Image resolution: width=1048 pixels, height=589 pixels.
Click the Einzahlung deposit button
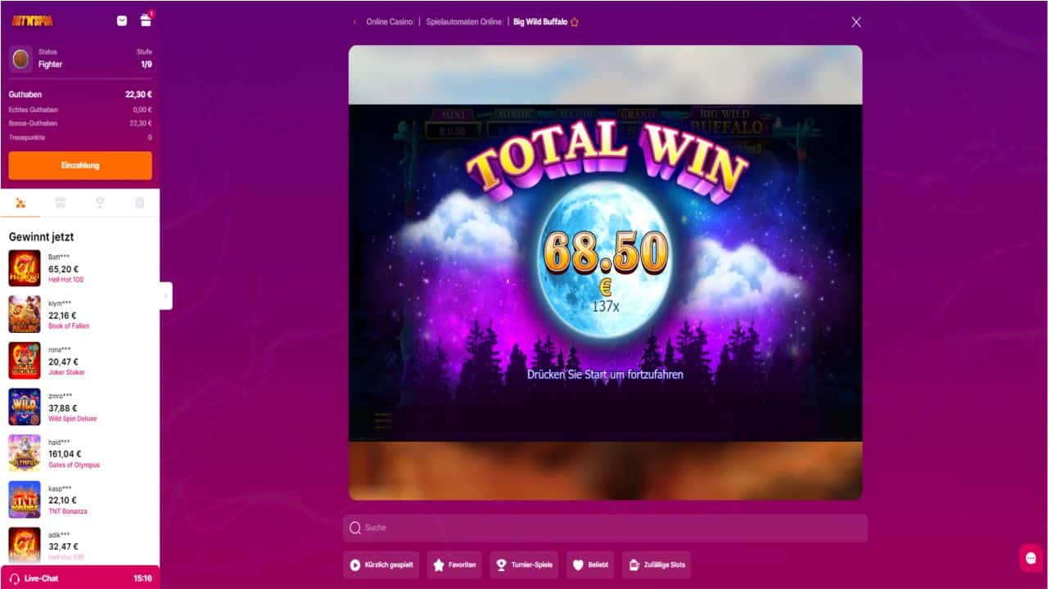[80, 165]
